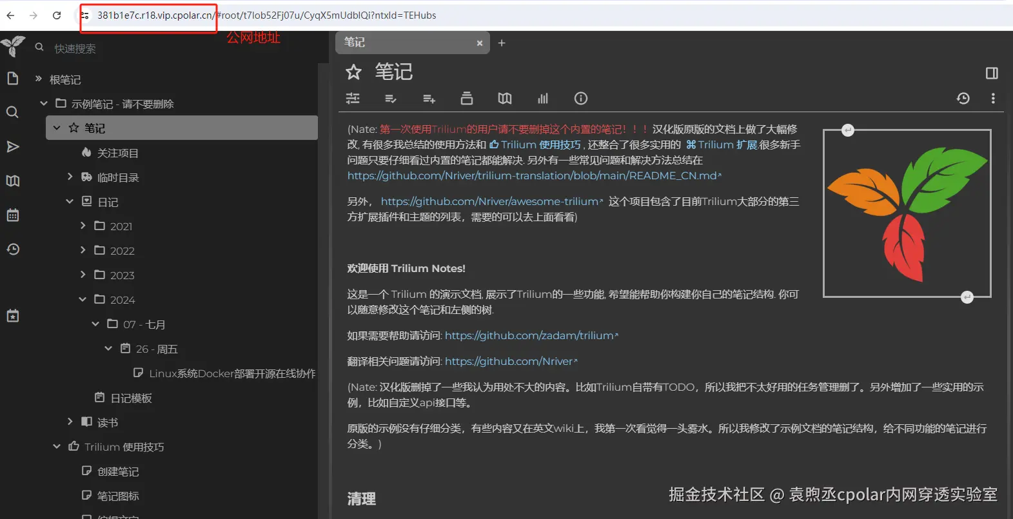This screenshot has height=519, width=1013.
Task: Select the 关注项目 note in the tree
Action: pyautogui.click(x=117, y=153)
